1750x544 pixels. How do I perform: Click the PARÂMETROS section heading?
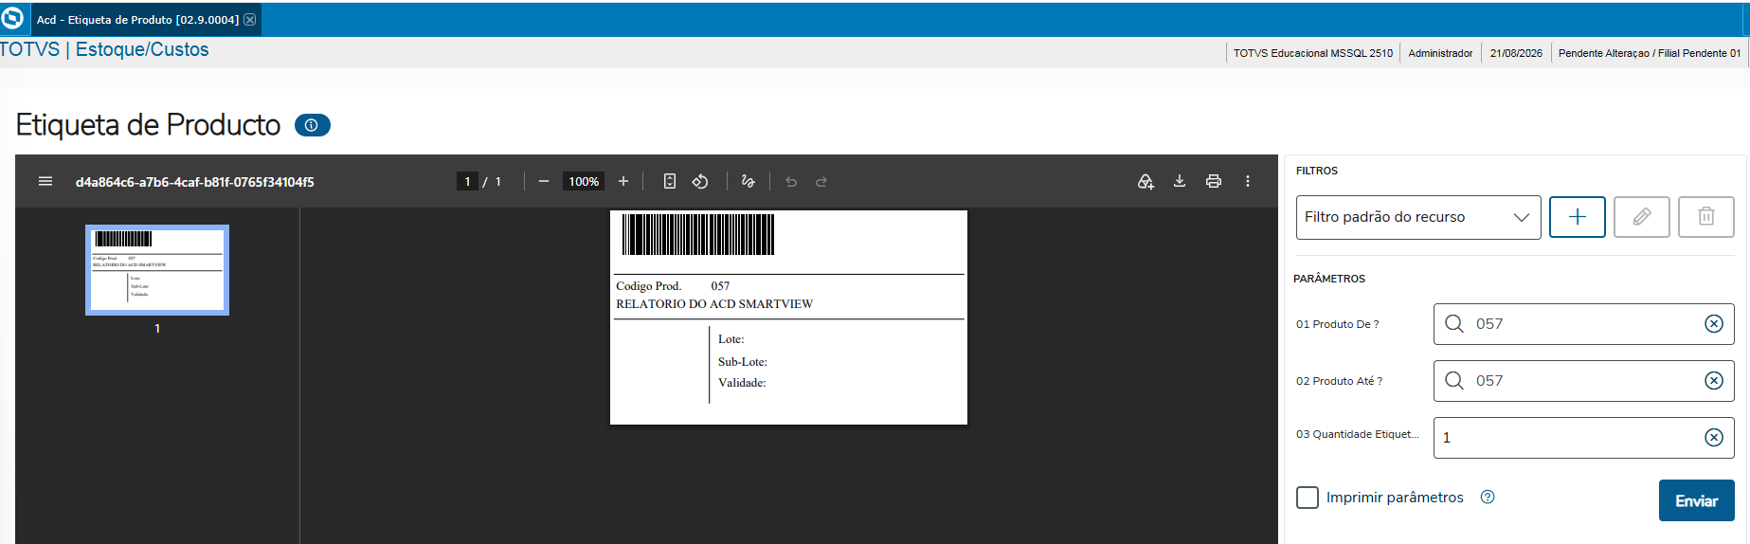(x=1329, y=279)
